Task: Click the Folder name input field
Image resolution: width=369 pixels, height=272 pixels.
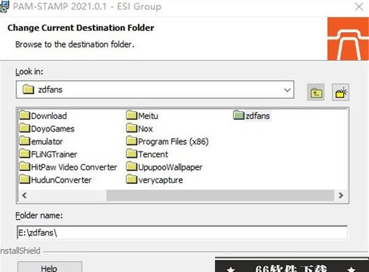Action: point(182,233)
